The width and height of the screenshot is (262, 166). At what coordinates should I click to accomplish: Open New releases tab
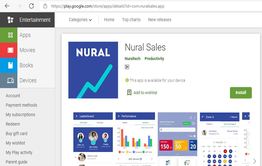click(159, 20)
